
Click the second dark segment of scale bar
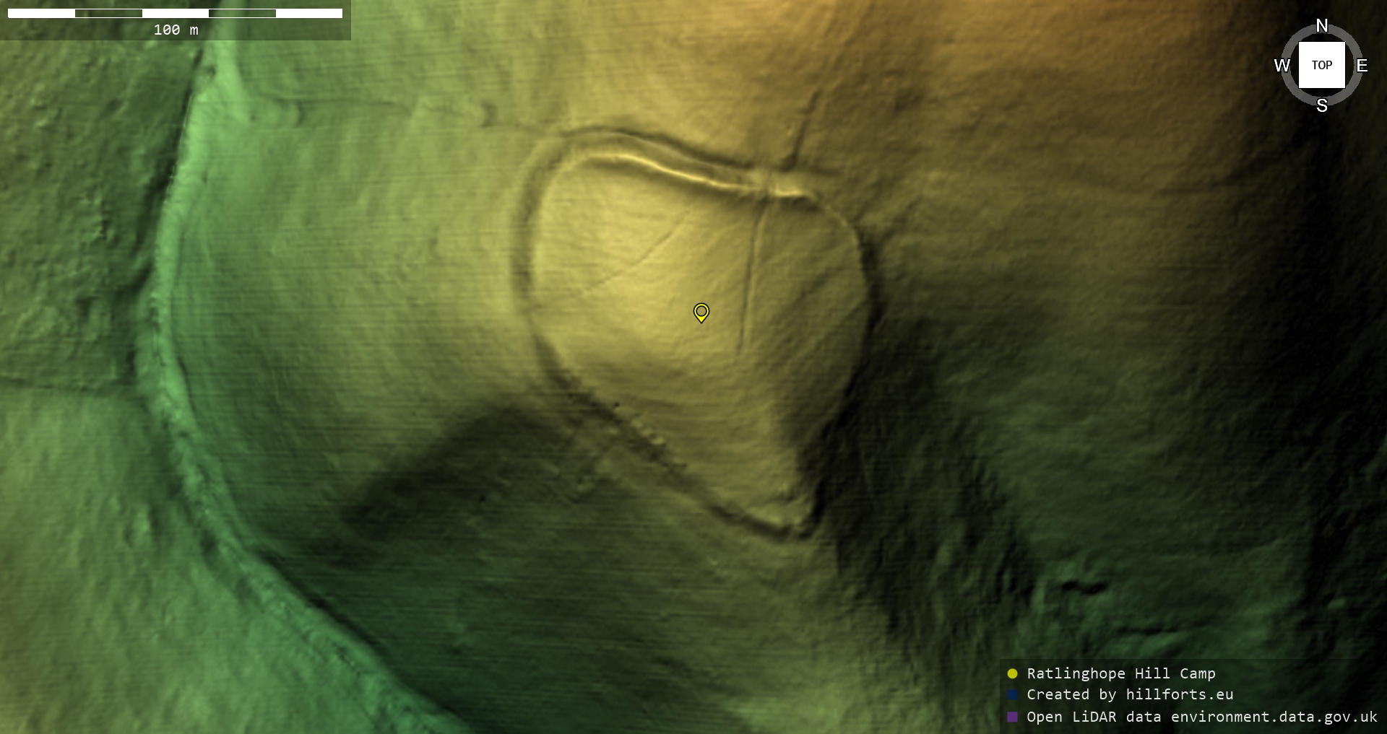242,13
